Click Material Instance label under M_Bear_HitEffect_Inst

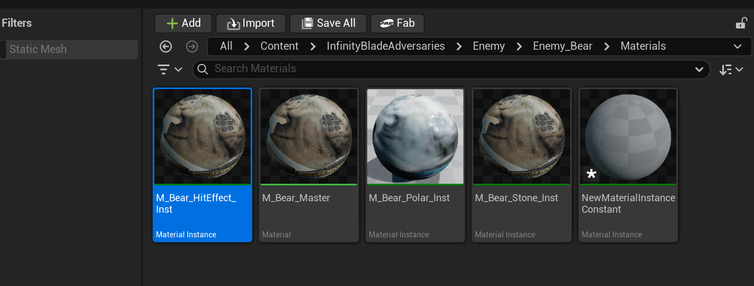(186, 235)
